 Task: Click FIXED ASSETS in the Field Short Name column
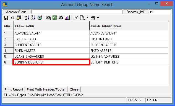[129, 51]
